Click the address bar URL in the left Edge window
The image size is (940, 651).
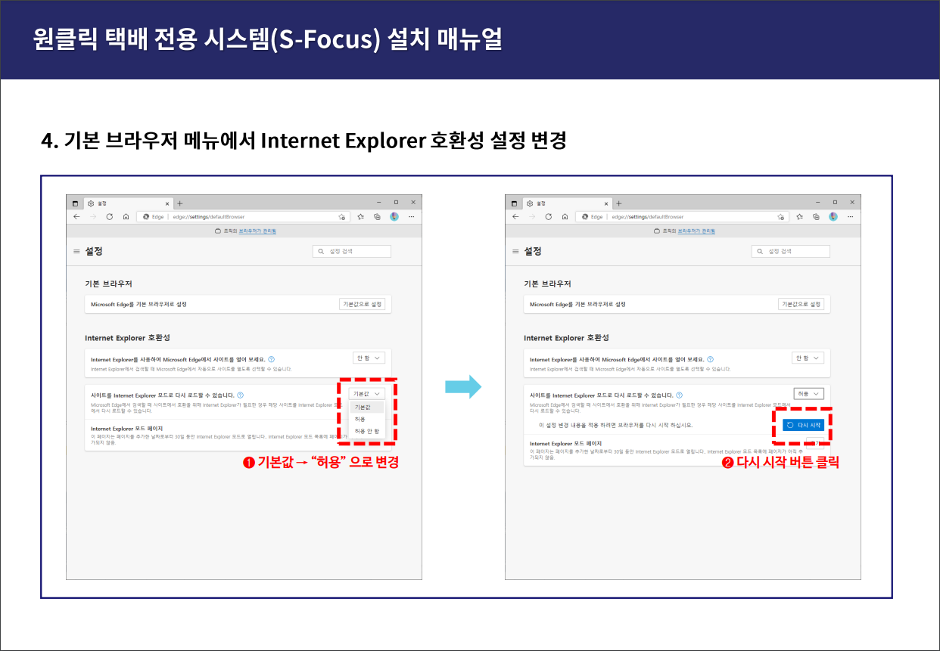click(x=209, y=216)
